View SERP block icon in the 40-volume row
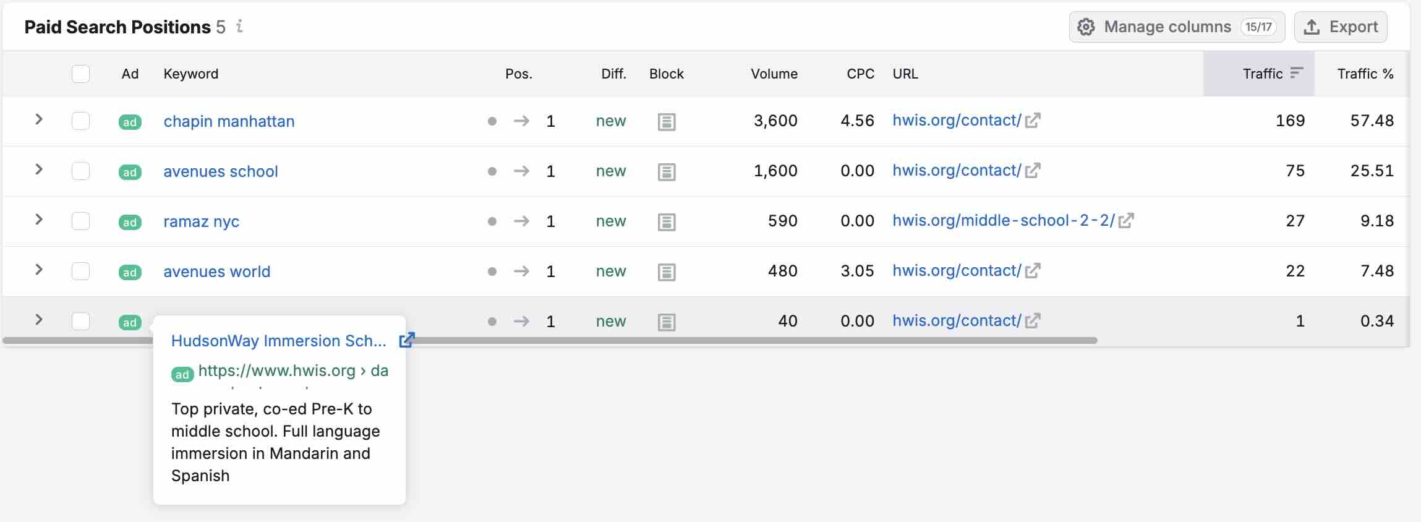Screen dimensions: 1421x522 coord(667,322)
